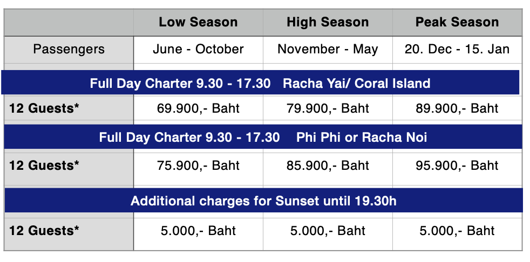This screenshot has height=262, width=530.
Task: Click the Low Season 5.000,- Baht cell
Action: 198,231
